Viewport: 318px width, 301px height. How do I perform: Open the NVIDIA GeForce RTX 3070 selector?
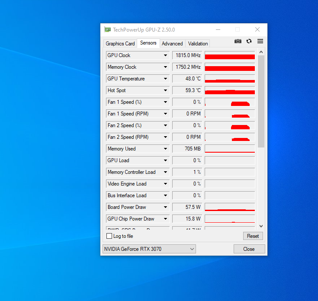click(149, 249)
